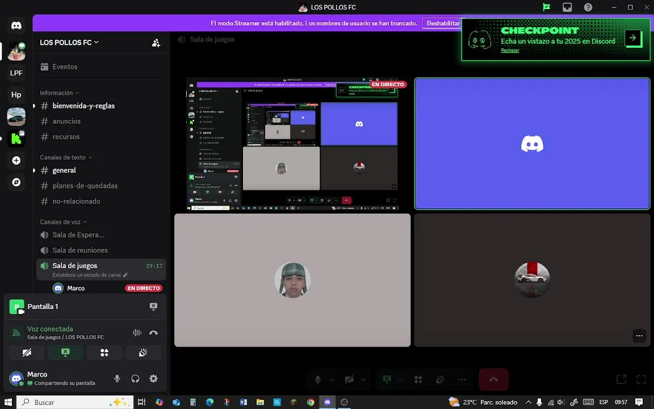The width and height of the screenshot is (654, 409).
Task: Open activities in the voice panel
Action: coord(104,353)
